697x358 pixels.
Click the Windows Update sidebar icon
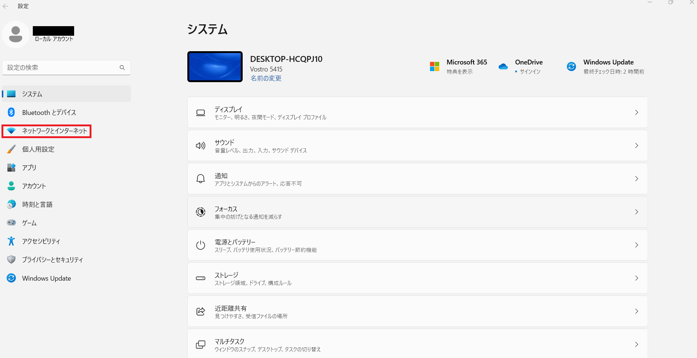tap(11, 278)
